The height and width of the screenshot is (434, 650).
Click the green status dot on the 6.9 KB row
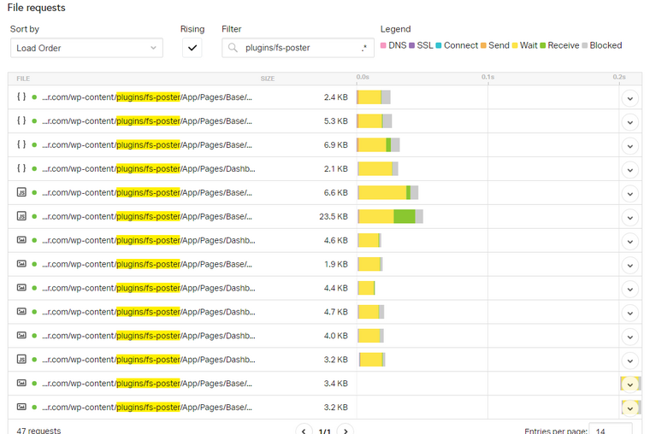34,145
